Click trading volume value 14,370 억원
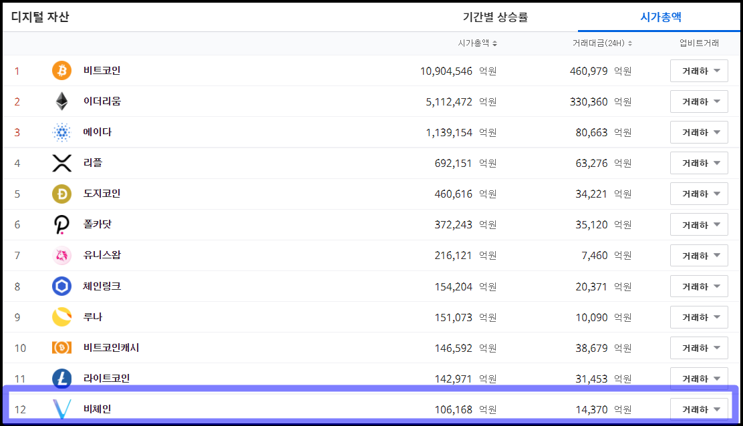This screenshot has width=743, height=426. (604, 409)
